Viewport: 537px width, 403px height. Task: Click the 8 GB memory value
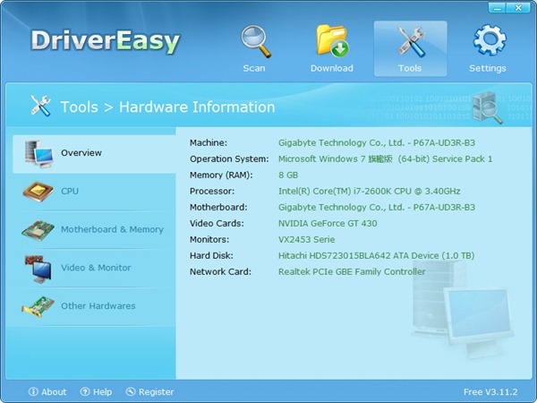pyautogui.click(x=288, y=176)
